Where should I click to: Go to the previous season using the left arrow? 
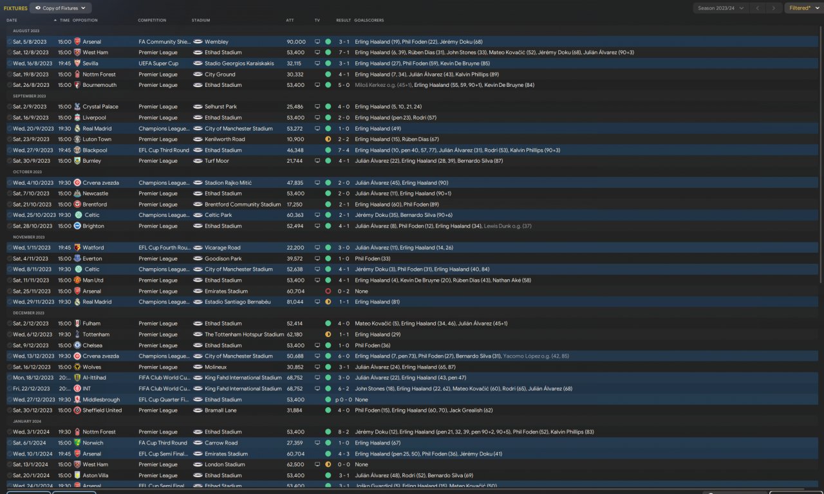point(758,8)
